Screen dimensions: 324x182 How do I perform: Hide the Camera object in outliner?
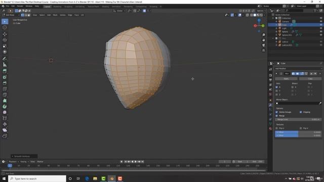tap(321, 21)
